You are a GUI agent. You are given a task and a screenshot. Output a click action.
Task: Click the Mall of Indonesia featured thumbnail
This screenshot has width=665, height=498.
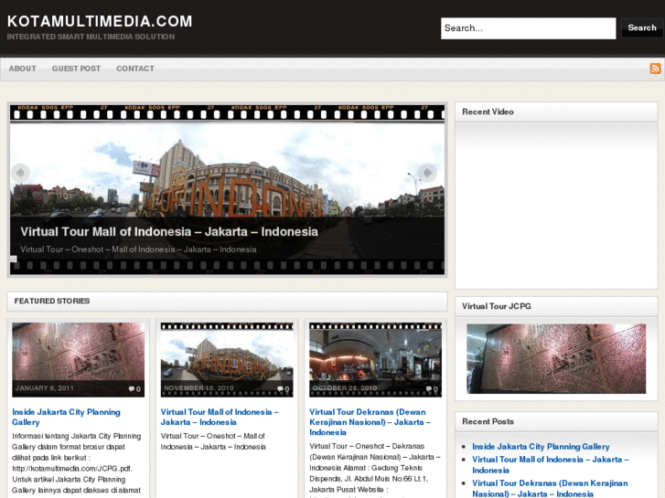tap(227, 360)
